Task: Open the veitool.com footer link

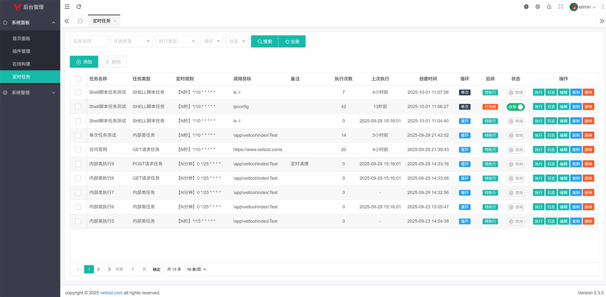Action: 111,293
